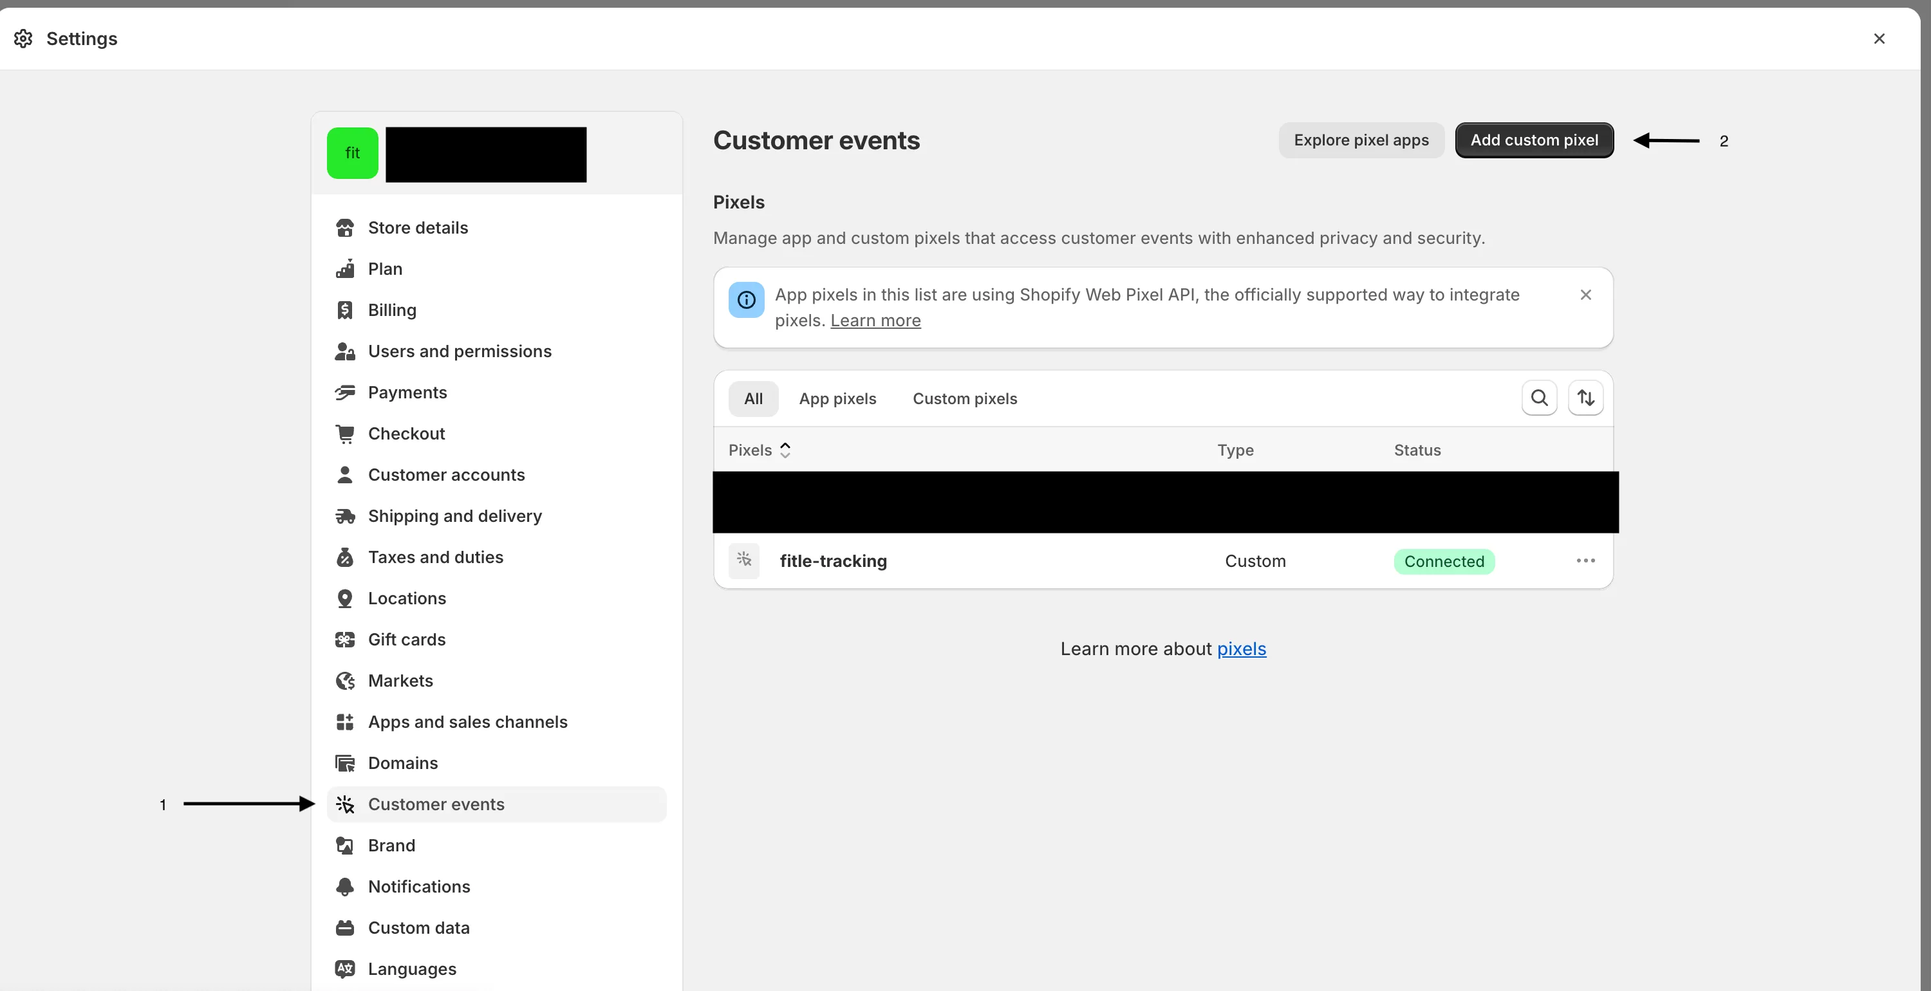Click the Checkout cart icon
This screenshot has height=991, width=1931.
coord(345,434)
